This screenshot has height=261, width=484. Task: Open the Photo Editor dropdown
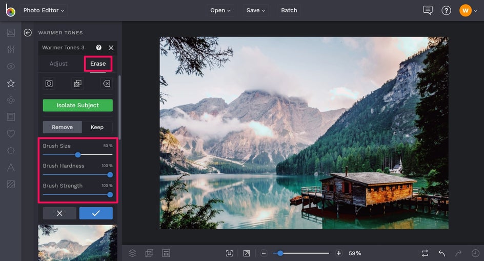[44, 10]
